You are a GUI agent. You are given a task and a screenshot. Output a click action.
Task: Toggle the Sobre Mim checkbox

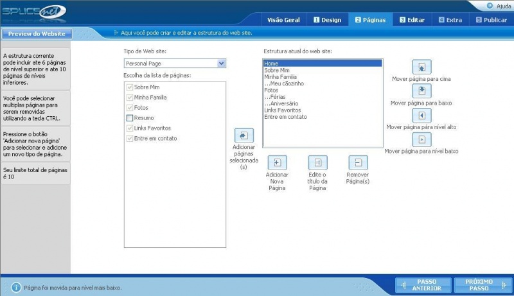(x=130, y=87)
